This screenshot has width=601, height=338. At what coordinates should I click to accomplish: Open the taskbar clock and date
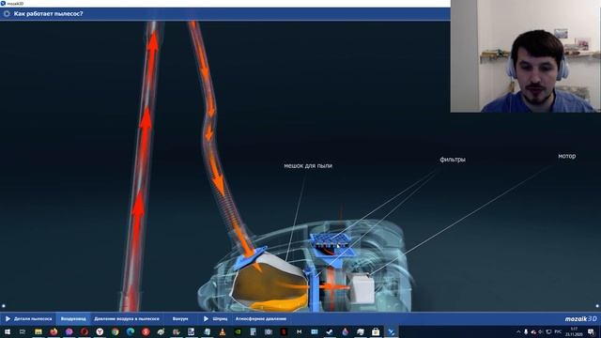pyautogui.click(x=574, y=331)
